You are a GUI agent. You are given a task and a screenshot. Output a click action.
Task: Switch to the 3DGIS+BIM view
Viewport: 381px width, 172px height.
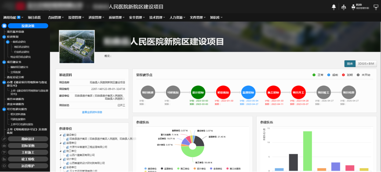(366, 63)
